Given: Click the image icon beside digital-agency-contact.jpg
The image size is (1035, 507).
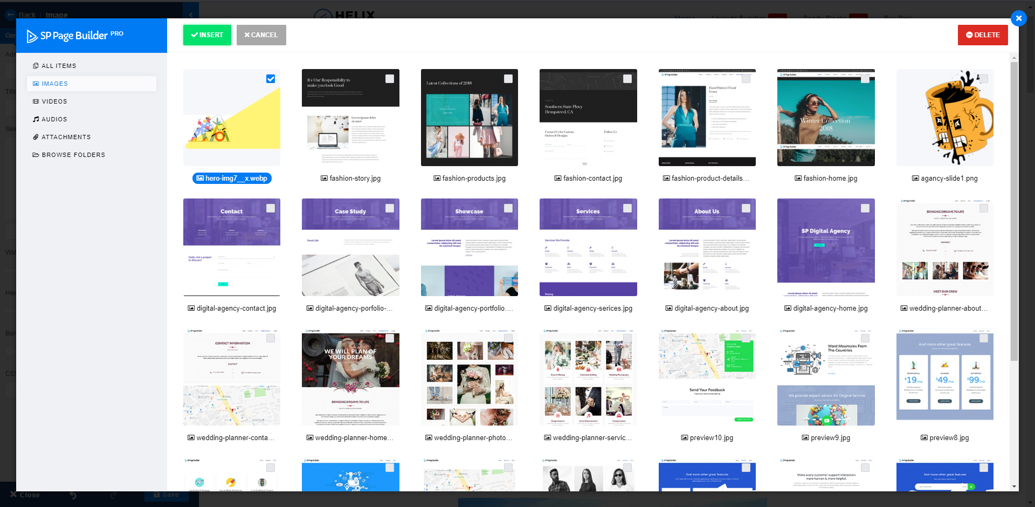Looking at the screenshot, I should (x=191, y=308).
